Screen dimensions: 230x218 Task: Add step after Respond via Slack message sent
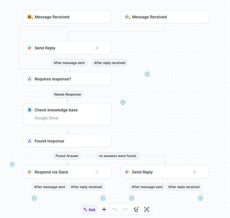tap(34, 198)
